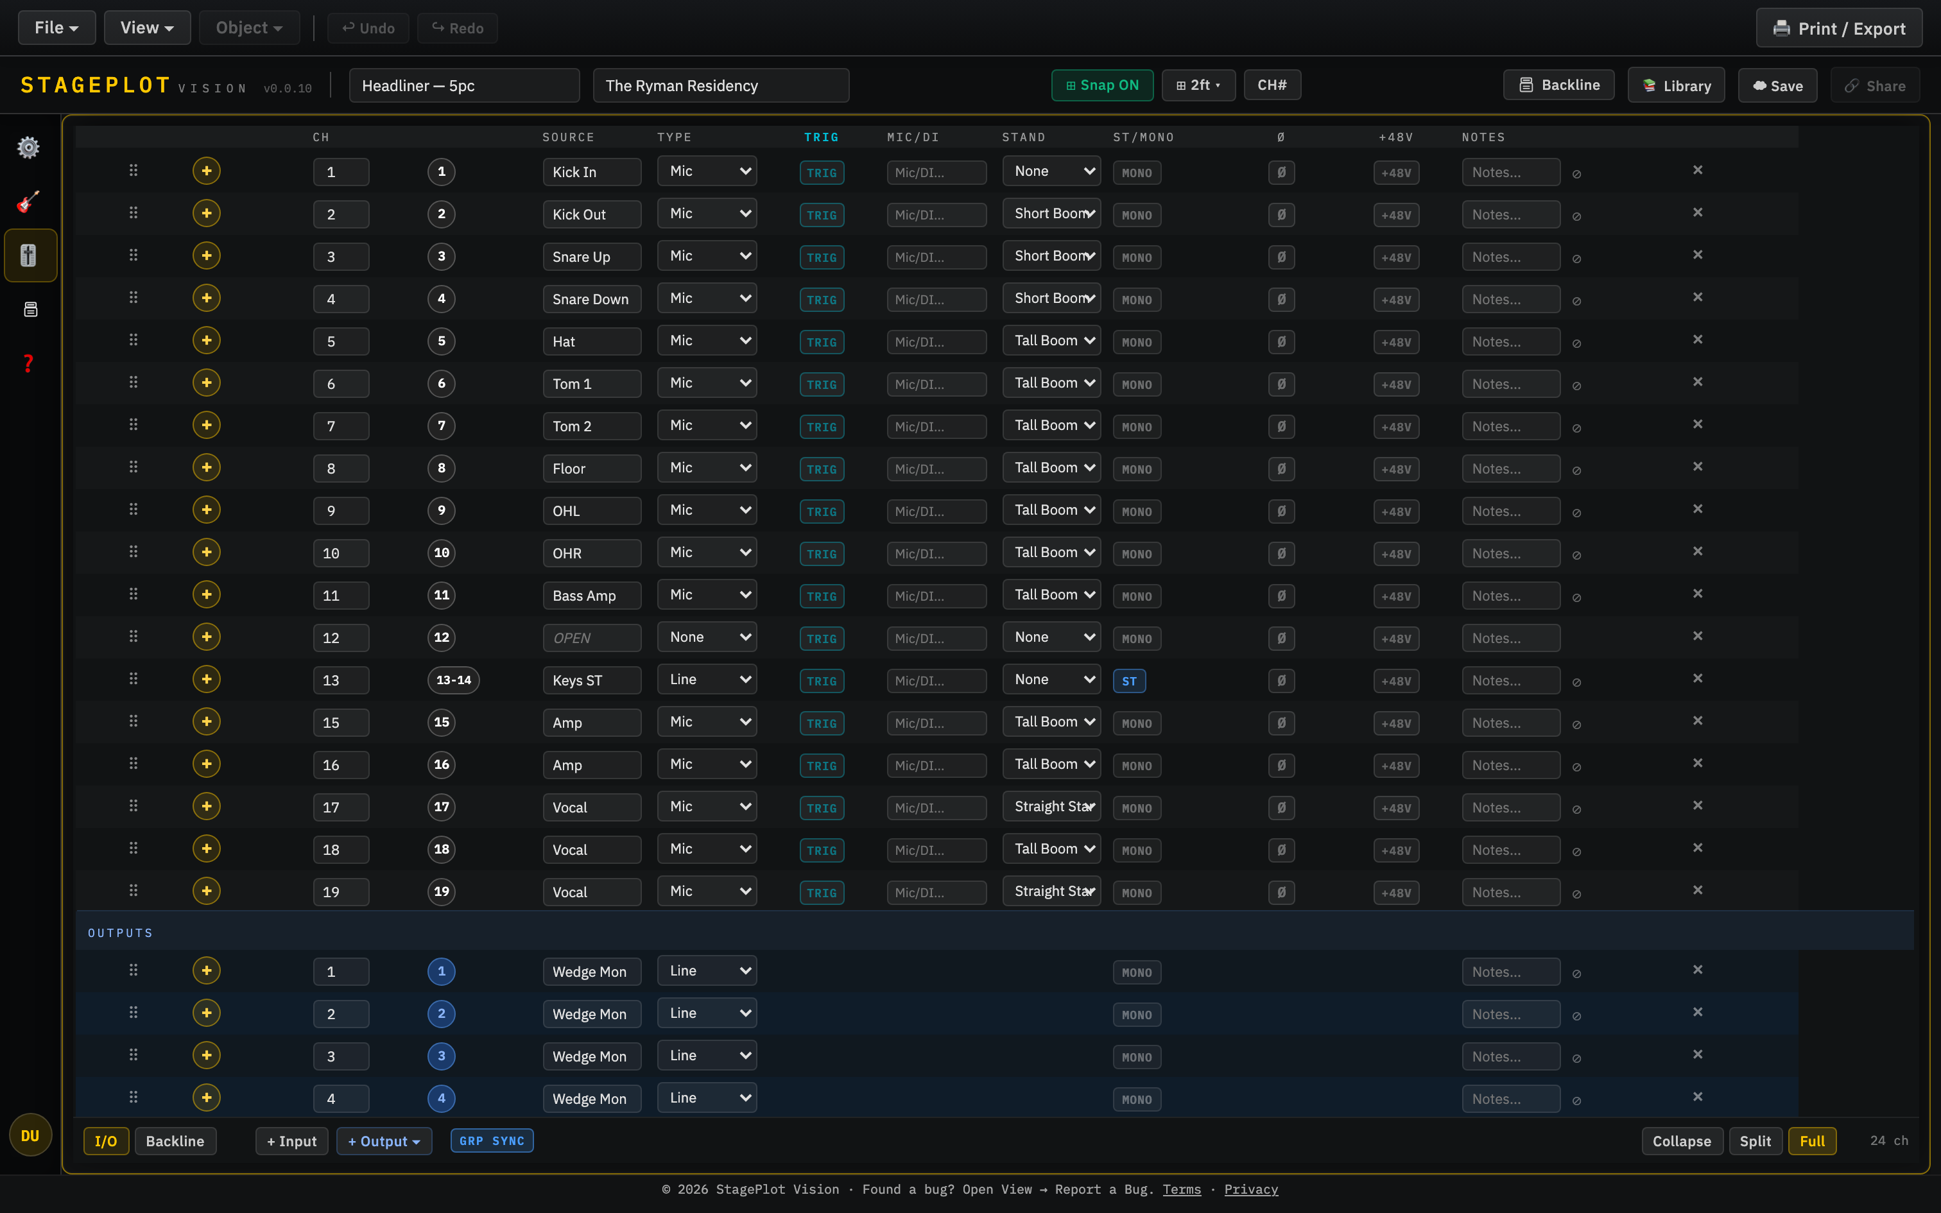The image size is (1941, 1213).
Task: Click the note link icon on Floor row
Action: point(1577,471)
